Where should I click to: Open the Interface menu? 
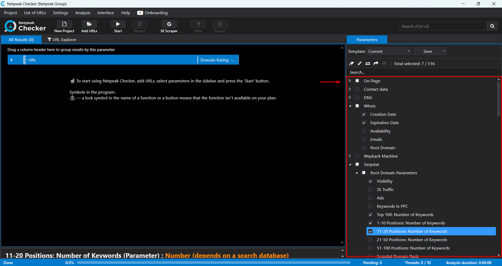tap(106, 13)
